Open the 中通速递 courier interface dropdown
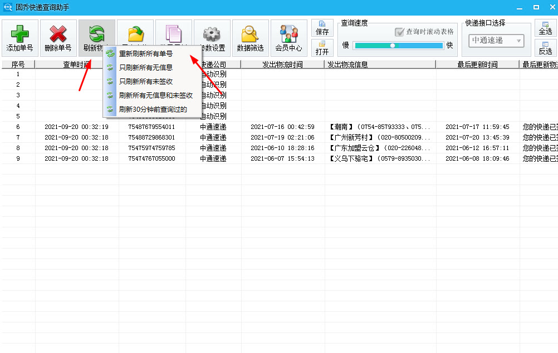The image size is (558, 353). pos(496,41)
